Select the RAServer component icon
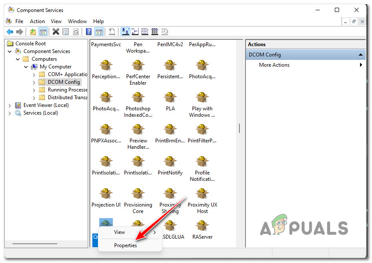 202,230
